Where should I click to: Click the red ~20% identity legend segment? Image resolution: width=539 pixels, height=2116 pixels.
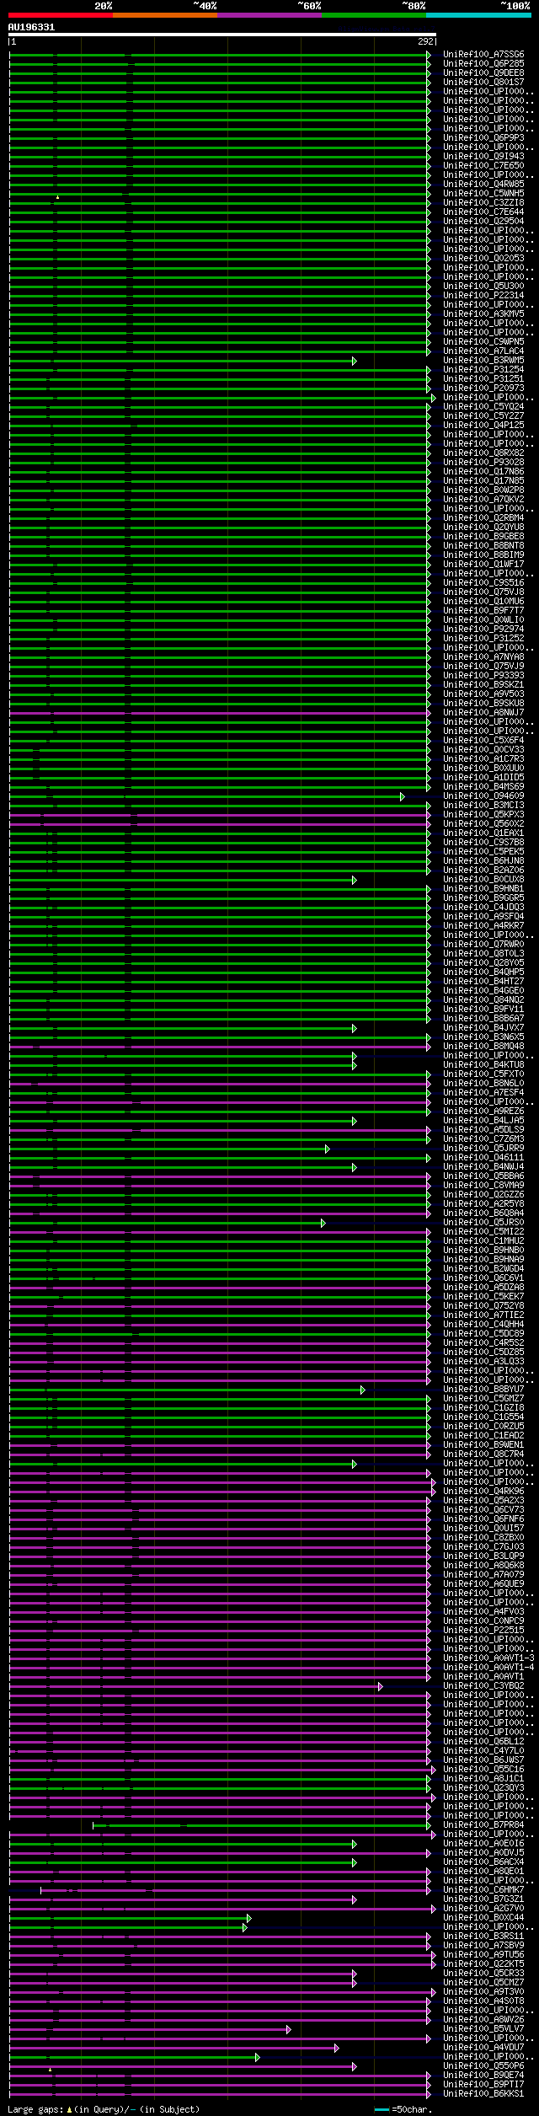pyautogui.click(x=60, y=15)
